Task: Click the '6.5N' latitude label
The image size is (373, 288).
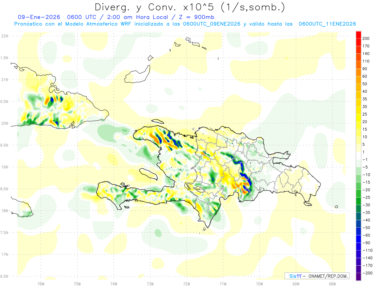Action: pos(4,276)
